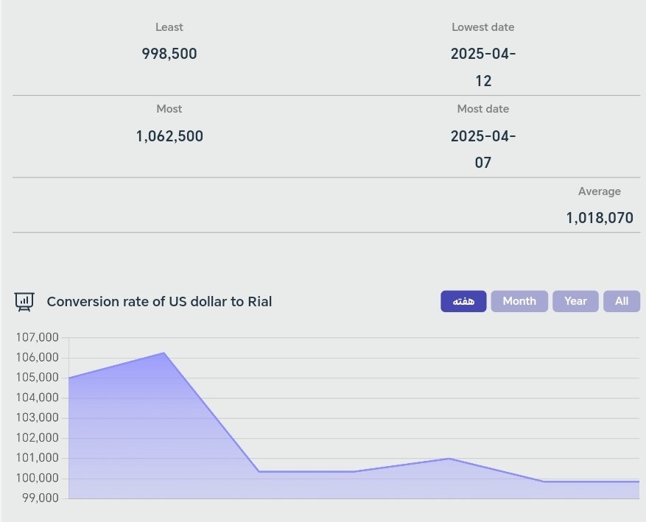
Task: Click the Most value 1,062,500
Action: 169,136
